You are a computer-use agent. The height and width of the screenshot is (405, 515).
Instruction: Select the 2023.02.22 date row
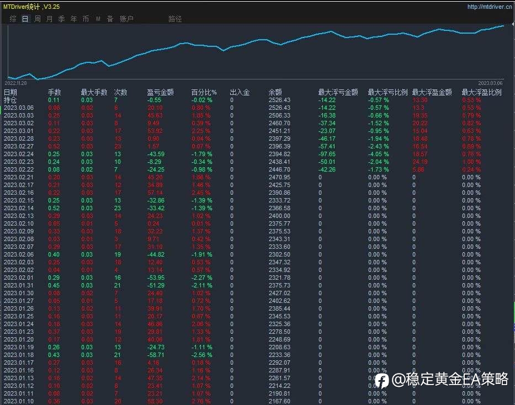click(19, 169)
